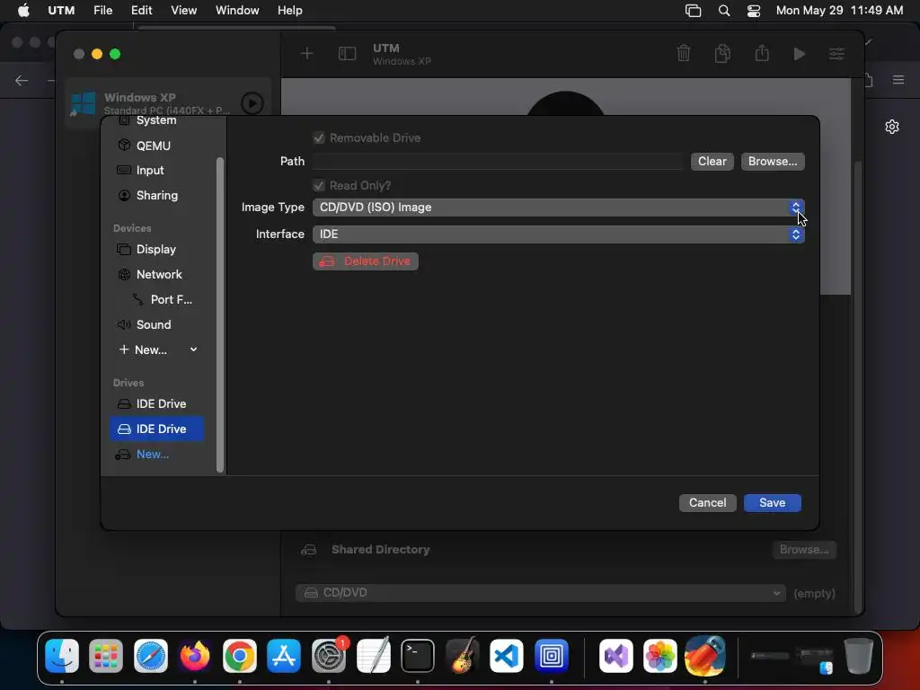
Task: Open Control Center in menu bar
Action: pyautogui.click(x=754, y=11)
